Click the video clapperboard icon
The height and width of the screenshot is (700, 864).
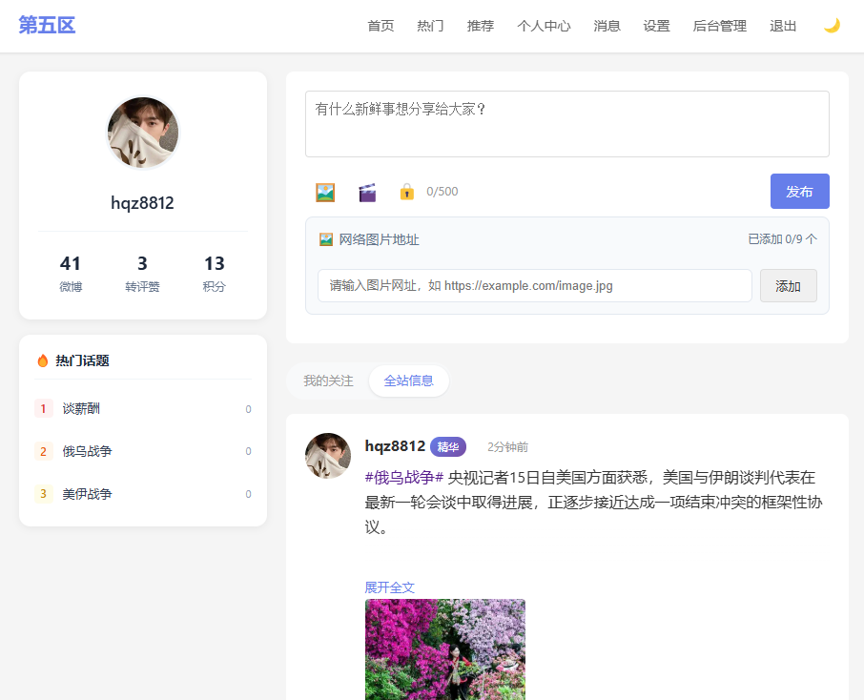[367, 192]
